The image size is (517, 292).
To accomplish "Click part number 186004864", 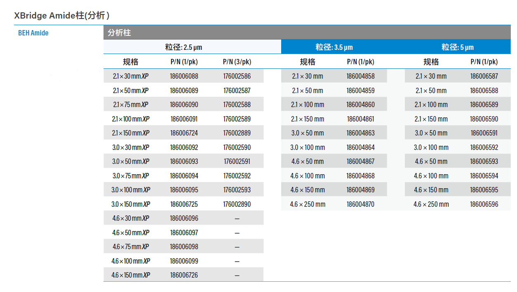I will (361, 147).
